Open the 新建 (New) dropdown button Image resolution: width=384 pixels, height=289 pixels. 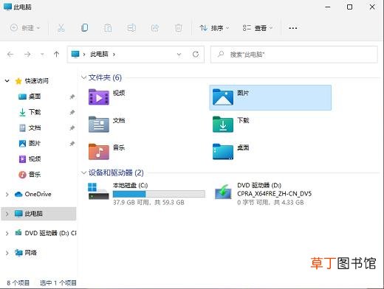[25, 28]
